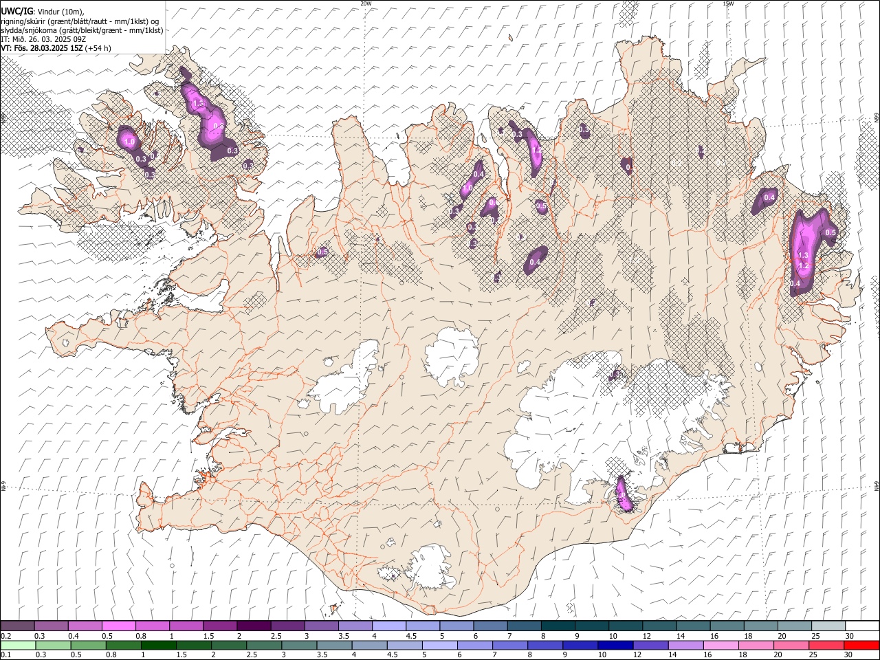The width and height of the screenshot is (880, 660).
Task: Click the red-pink 25 swatch in bottom legend row
Action: (x=827, y=645)
